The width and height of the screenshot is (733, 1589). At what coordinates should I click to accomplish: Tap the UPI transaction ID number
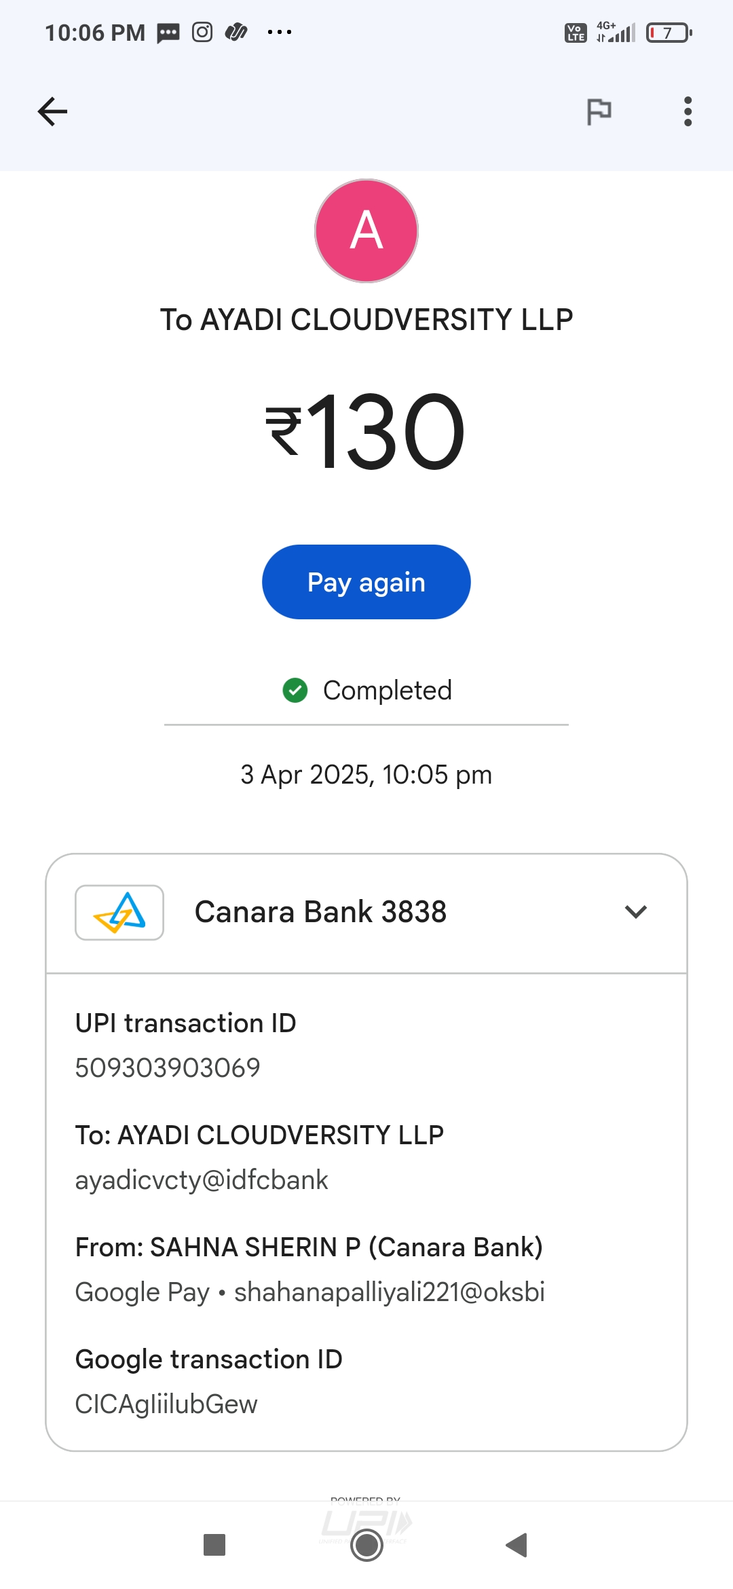(x=168, y=1068)
